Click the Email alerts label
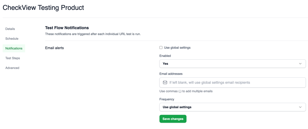This screenshot has height=129, width=308. [54, 48]
